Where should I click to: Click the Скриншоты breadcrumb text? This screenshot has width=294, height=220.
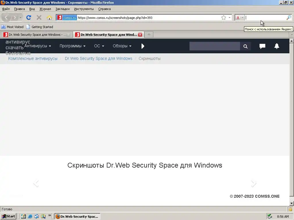click(x=149, y=58)
